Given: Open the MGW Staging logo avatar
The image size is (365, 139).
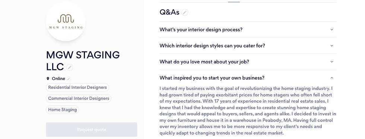Looking at the screenshot, I should pos(66,21).
